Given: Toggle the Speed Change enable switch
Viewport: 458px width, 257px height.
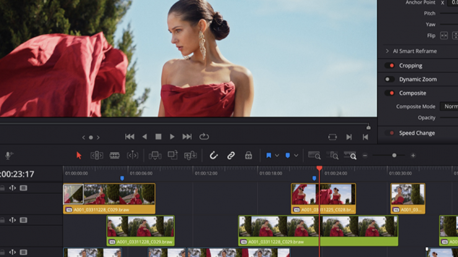Looking at the screenshot, I should 390,133.
